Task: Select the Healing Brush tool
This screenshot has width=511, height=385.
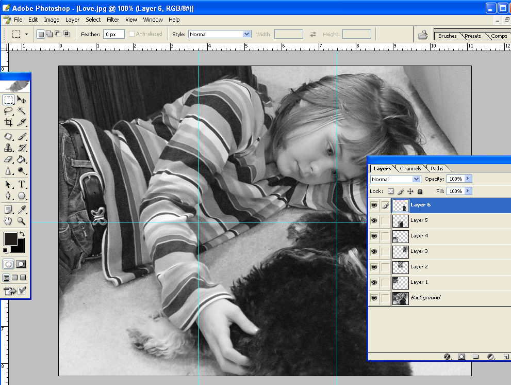Action: pos(8,136)
